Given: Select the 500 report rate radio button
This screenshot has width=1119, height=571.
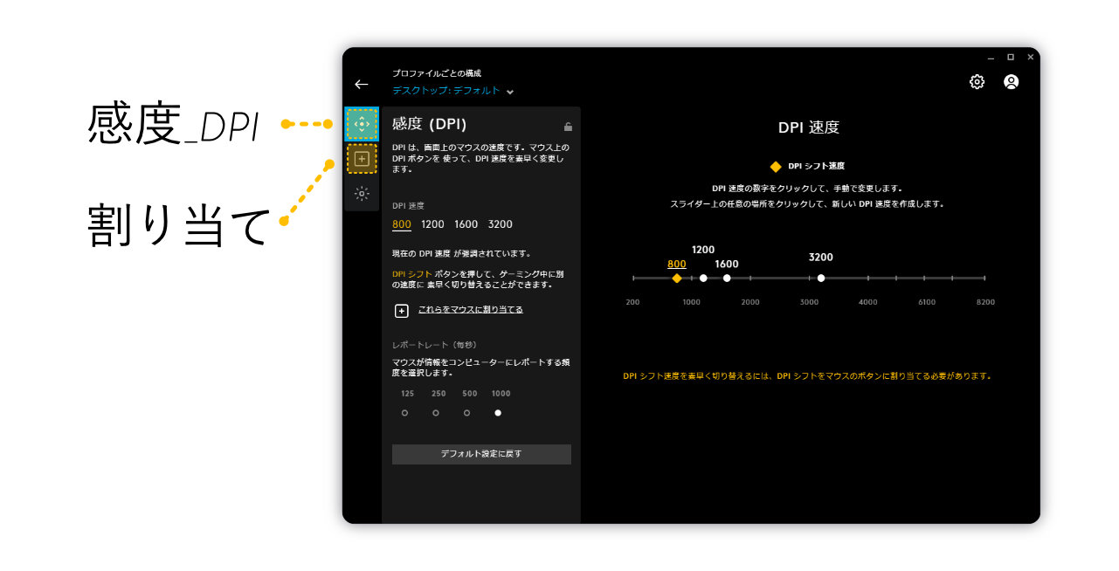Looking at the screenshot, I should pyautogui.click(x=466, y=413).
